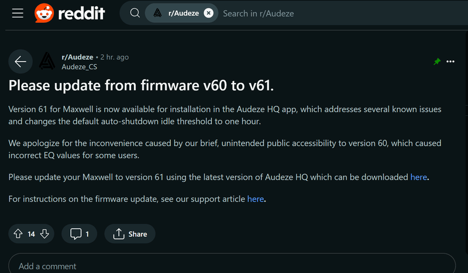Open the post's three-dot options menu

click(450, 61)
